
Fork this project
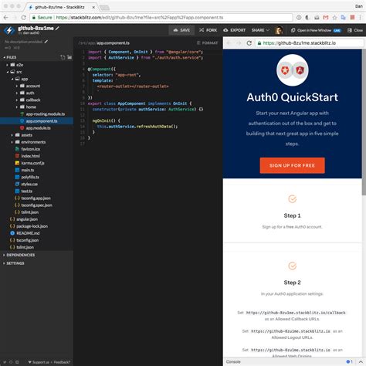(x=208, y=30)
